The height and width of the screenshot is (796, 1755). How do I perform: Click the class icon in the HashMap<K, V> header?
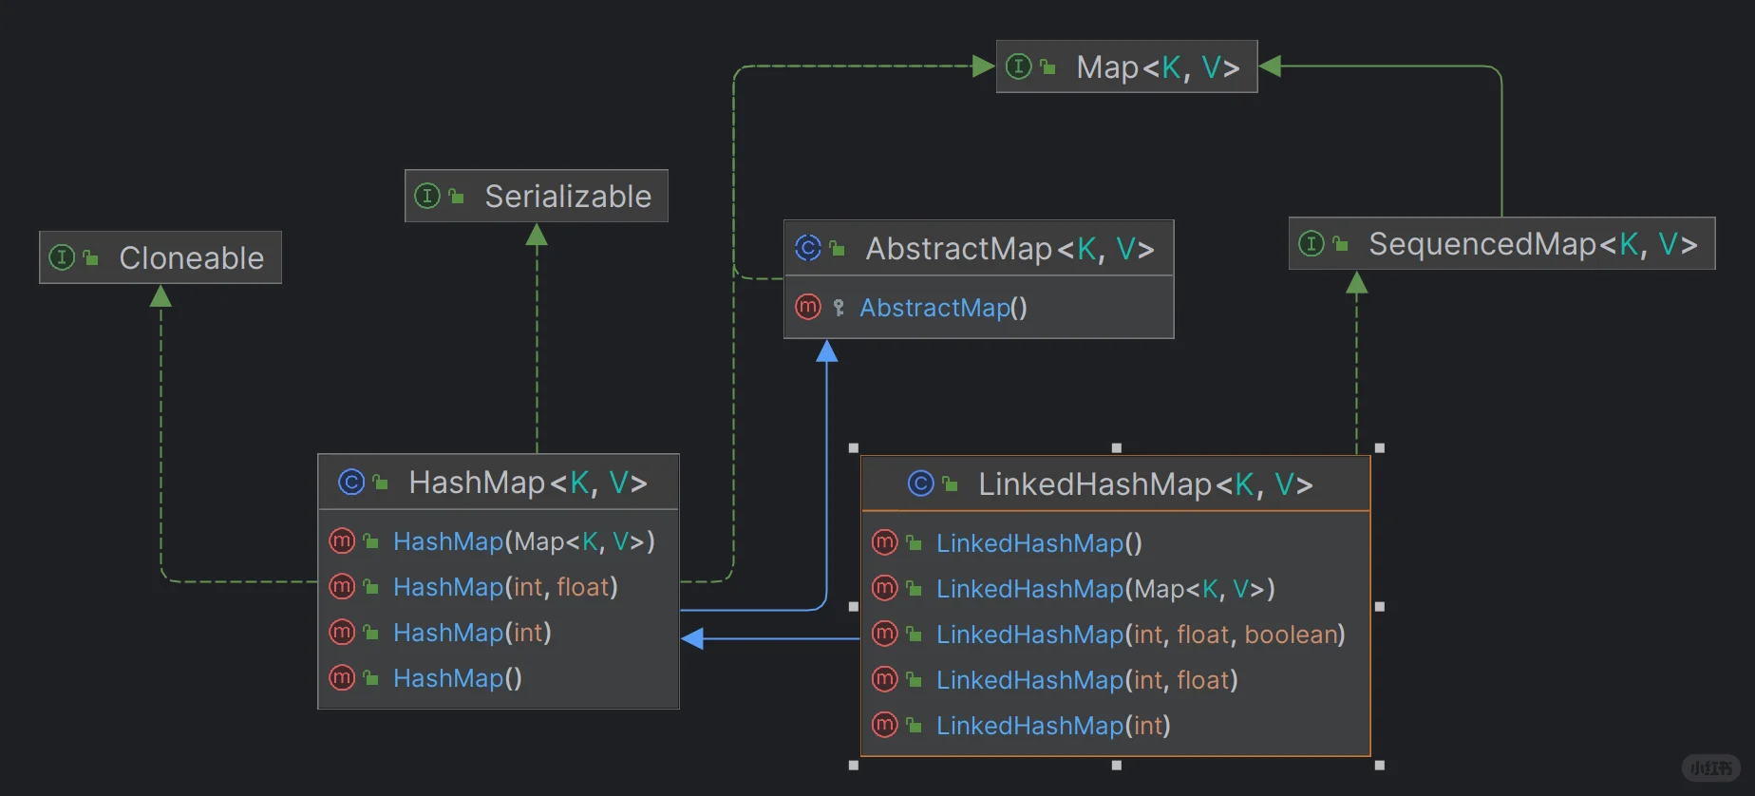point(351,483)
